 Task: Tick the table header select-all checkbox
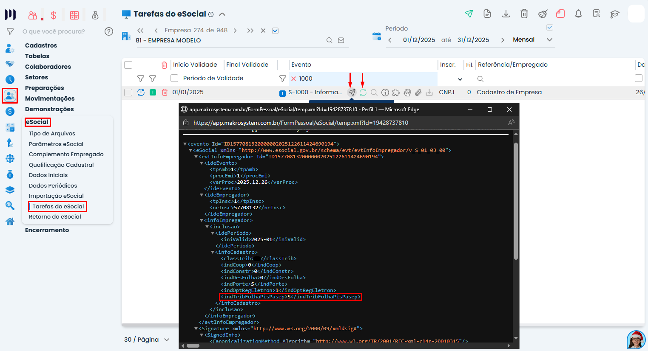pos(128,65)
